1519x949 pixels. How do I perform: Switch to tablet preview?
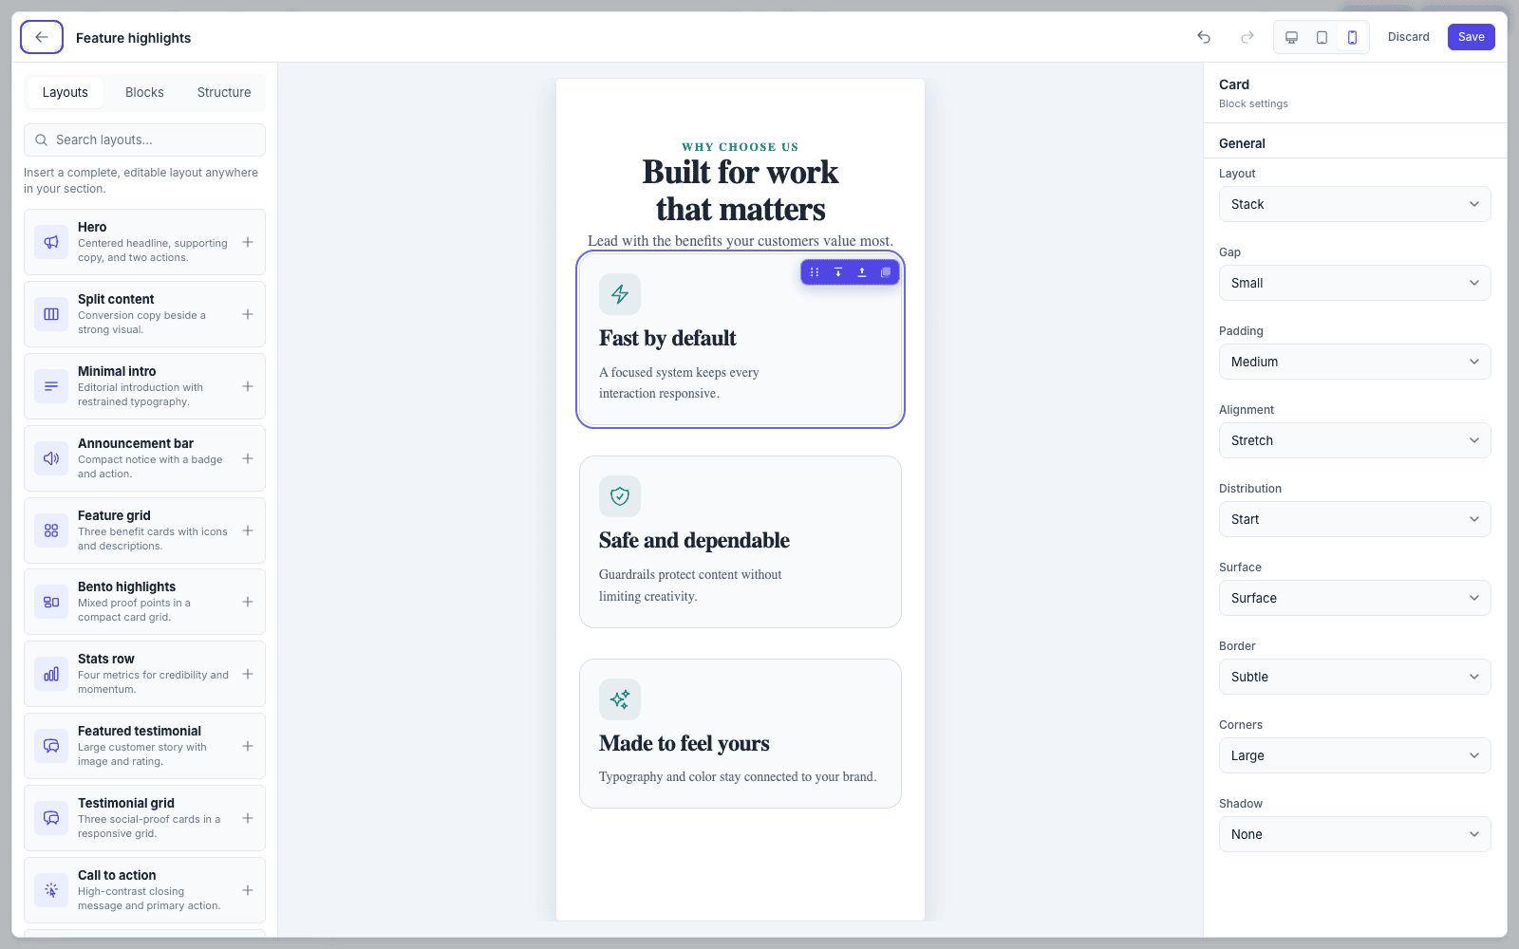(1322, 37)
